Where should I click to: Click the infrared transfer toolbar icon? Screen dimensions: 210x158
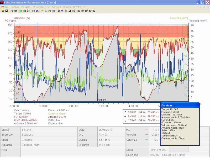tap(28, 11)
